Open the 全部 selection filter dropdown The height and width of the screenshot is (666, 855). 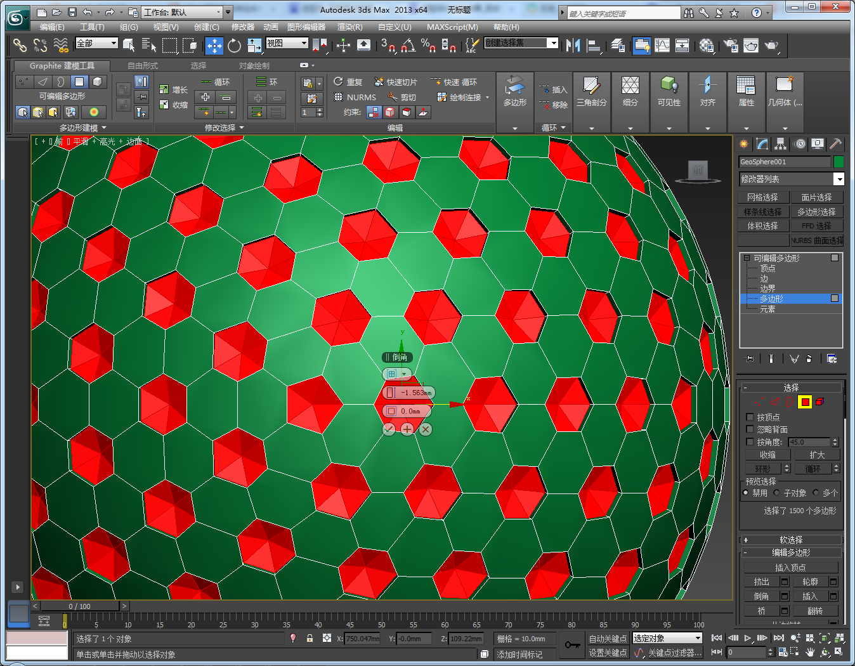coord(96,43)
